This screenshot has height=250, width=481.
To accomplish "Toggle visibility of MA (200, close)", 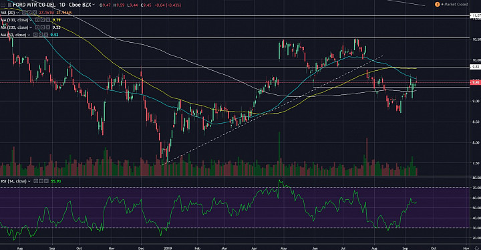I will tap(37, 27).
